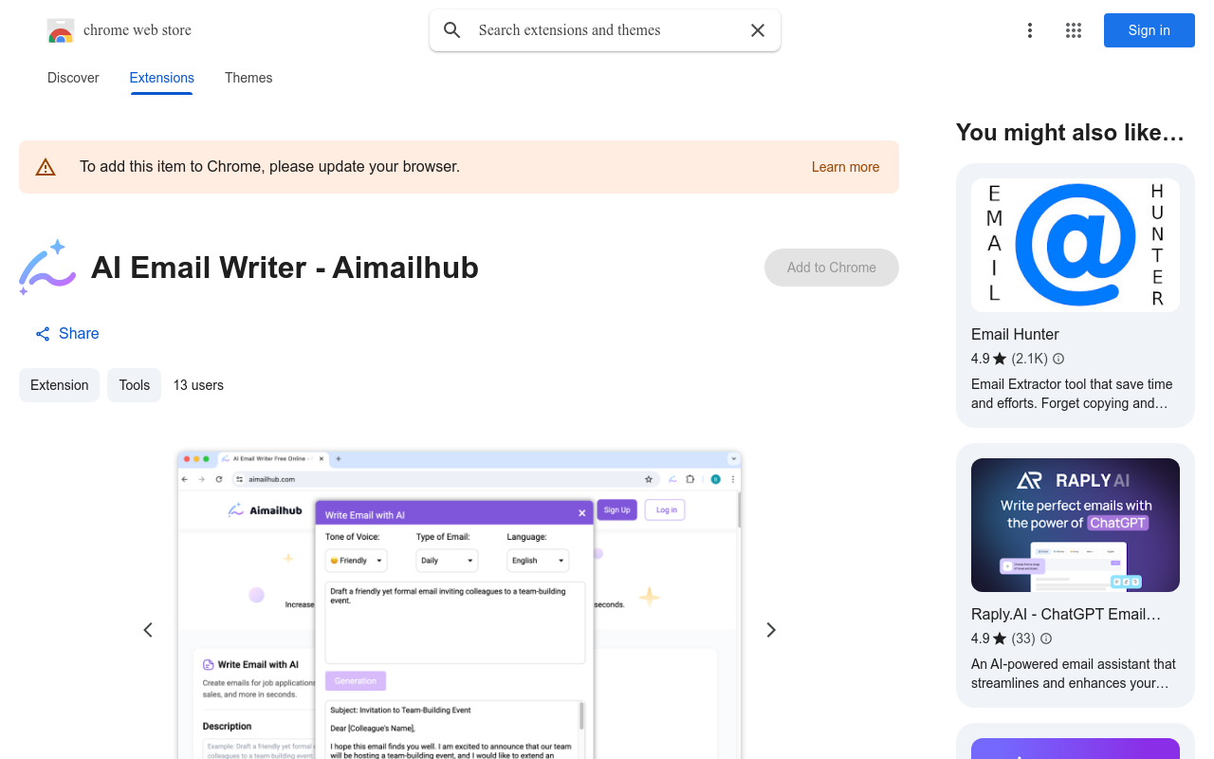Click the Sign in button
The image size is (1214, 759).
click(x=1150, y=30)
